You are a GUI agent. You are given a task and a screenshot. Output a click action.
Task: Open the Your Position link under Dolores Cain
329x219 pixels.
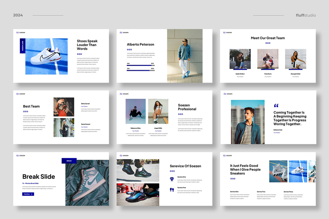(276, 132)
